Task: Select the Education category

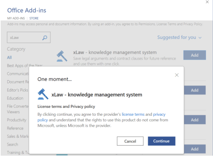Action: (15, 98)
